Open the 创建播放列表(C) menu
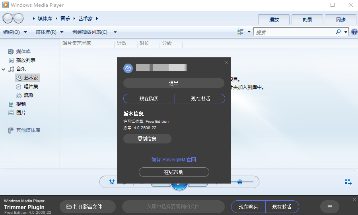358x215 pixels. [x=90, y=32]
